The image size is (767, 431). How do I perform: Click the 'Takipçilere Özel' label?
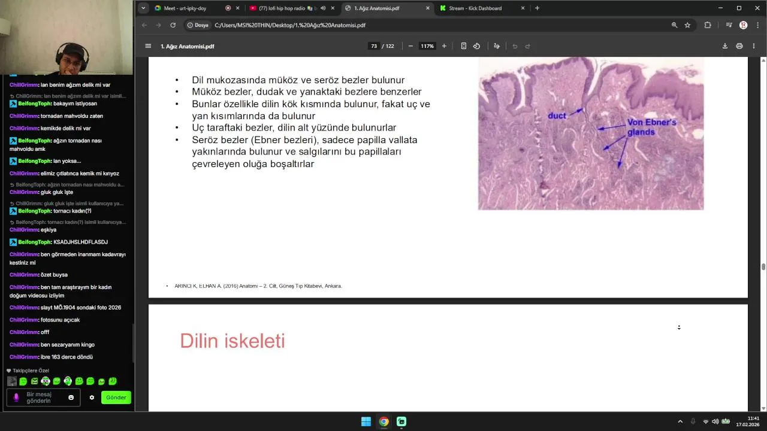[x=31, y=371]
